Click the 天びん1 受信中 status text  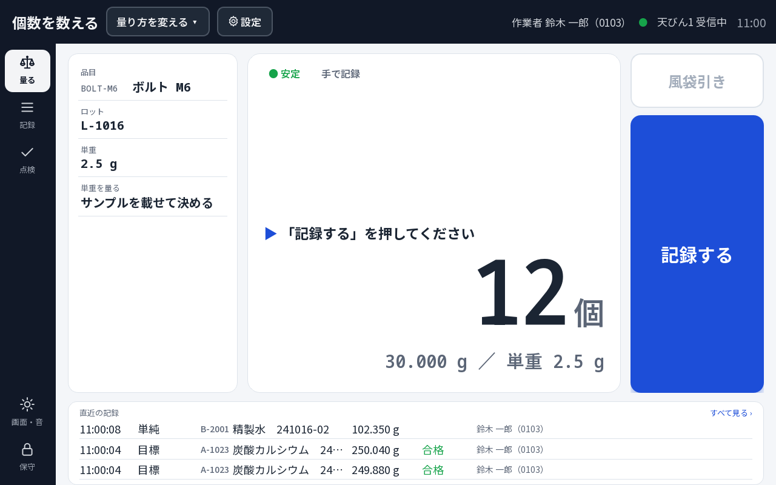(692, 22)
